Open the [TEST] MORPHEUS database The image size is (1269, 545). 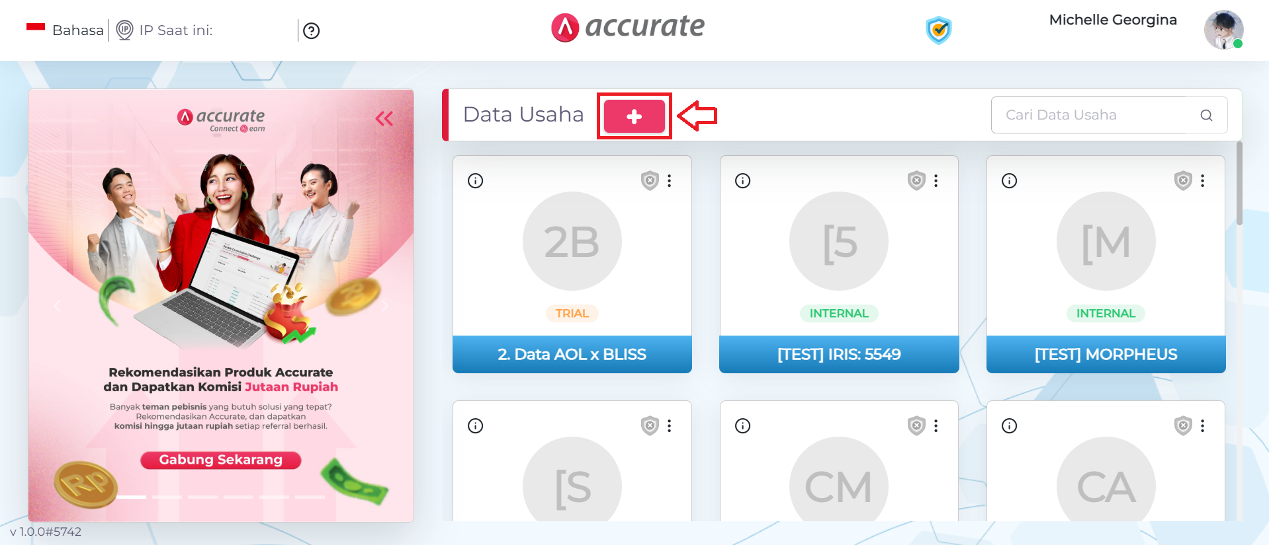click(1106, 264)
